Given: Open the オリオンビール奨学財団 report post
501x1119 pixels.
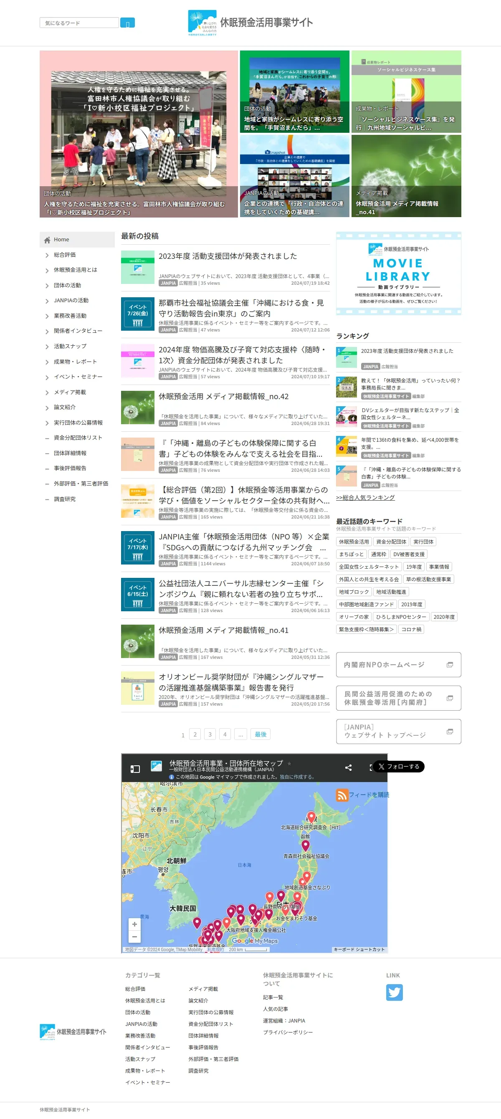Looking at the screenshot, I should click(x=241, y=682).
